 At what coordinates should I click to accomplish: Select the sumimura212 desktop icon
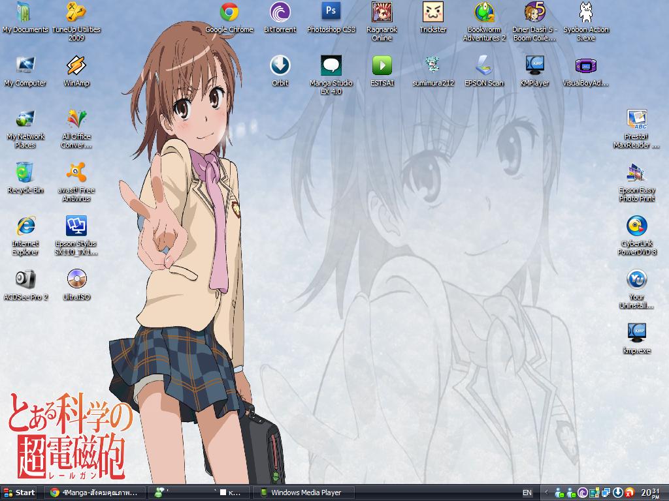tap(433, 72)
